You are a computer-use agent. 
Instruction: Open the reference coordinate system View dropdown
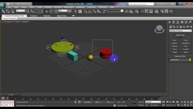pyautogui.click(x=63, y=11)
